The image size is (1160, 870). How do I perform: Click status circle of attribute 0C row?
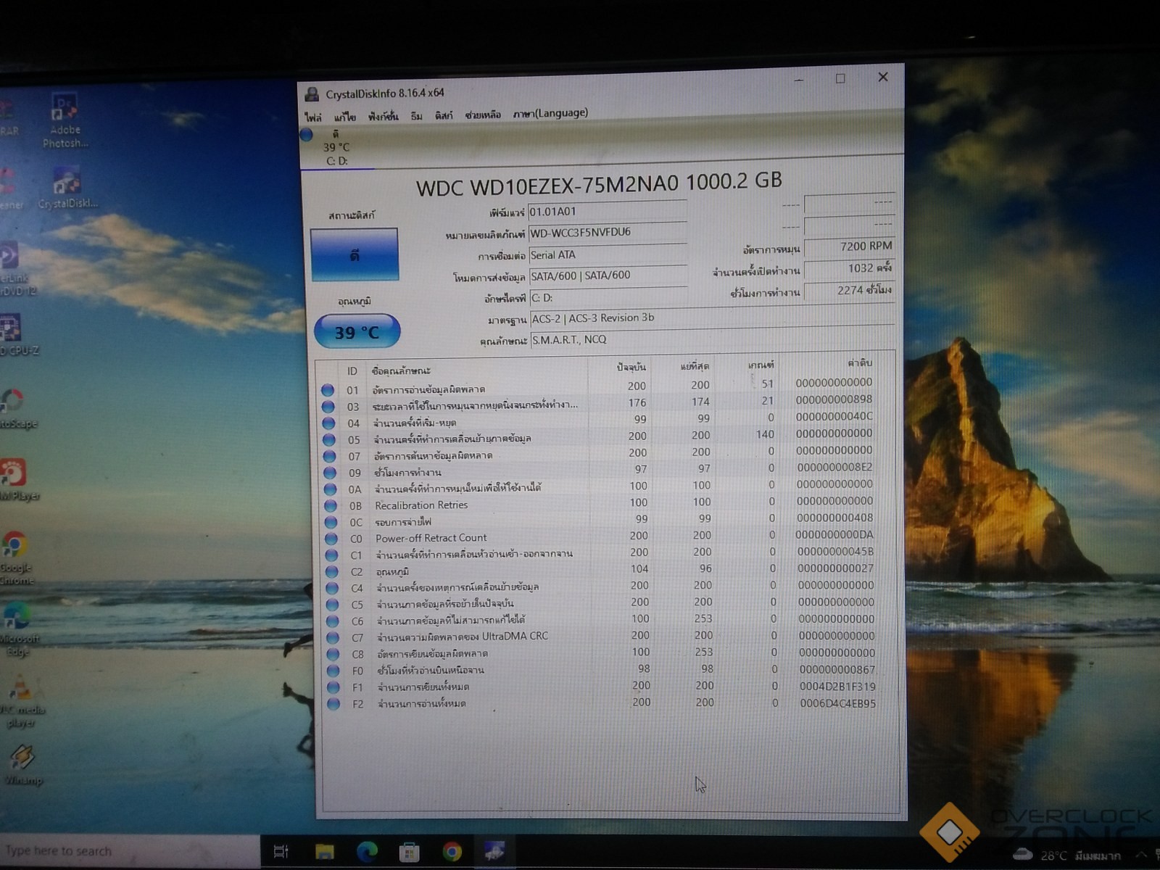(x=331, y=523)
